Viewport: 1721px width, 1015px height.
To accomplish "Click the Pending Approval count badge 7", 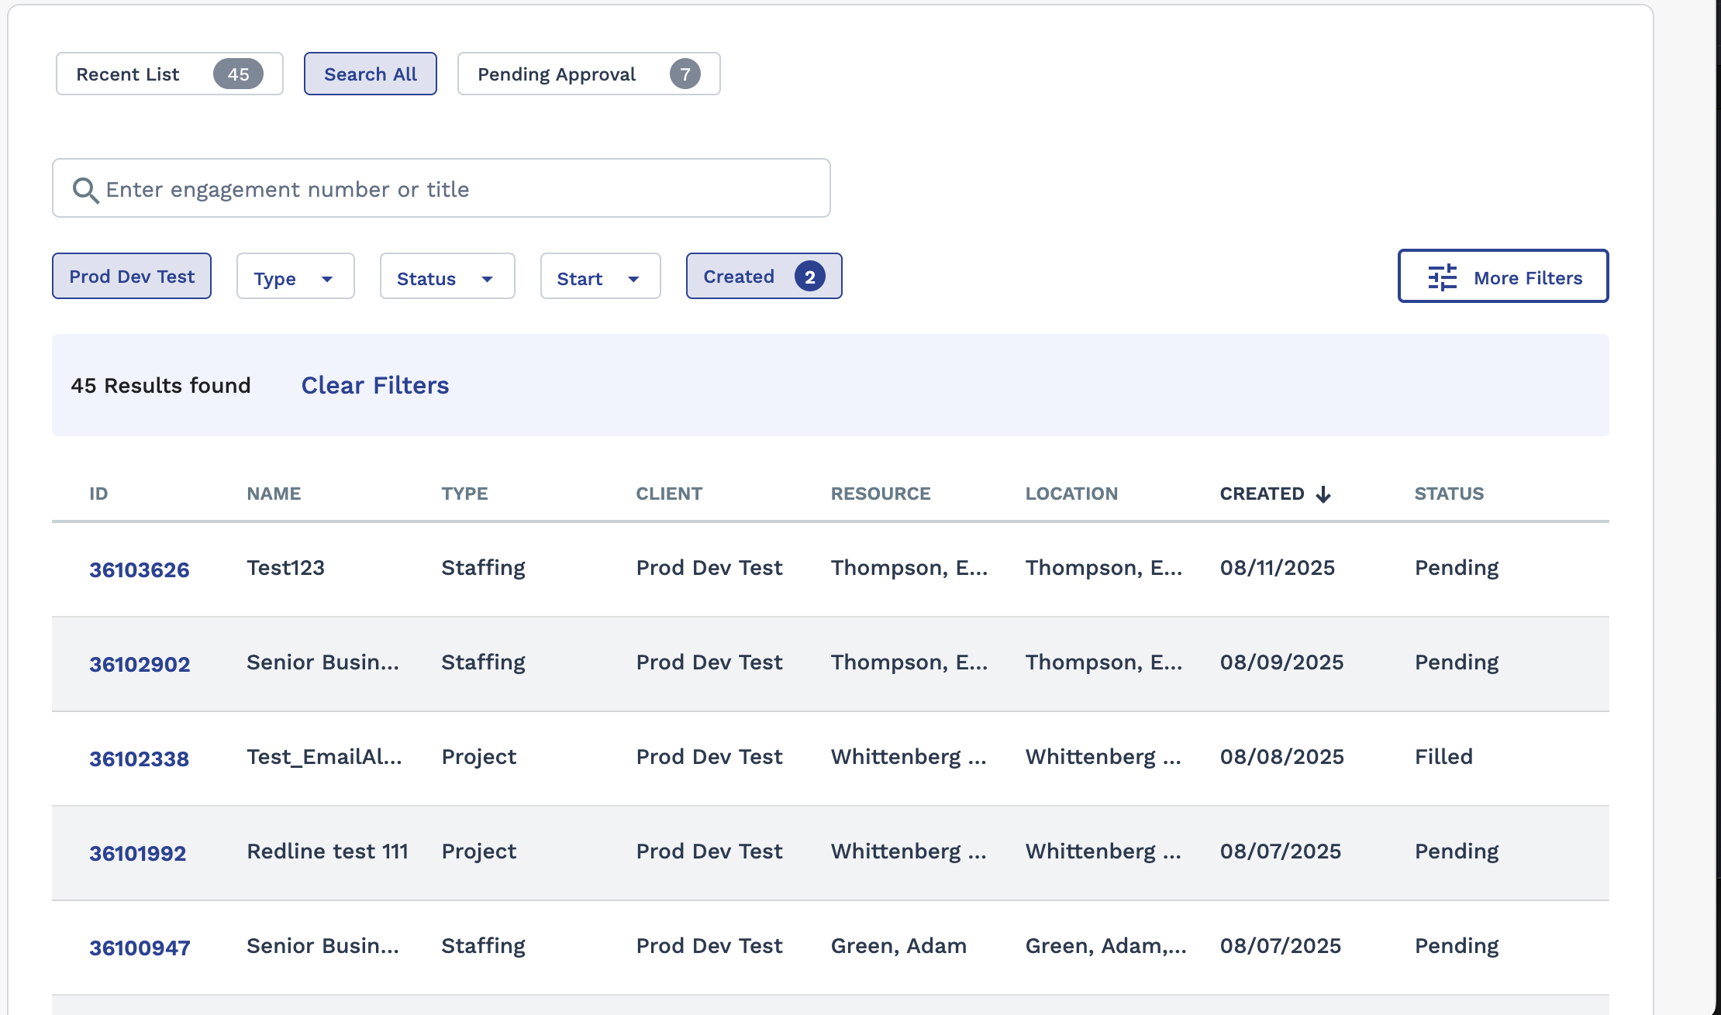I will pyautogui.click(x=685, y=74).
